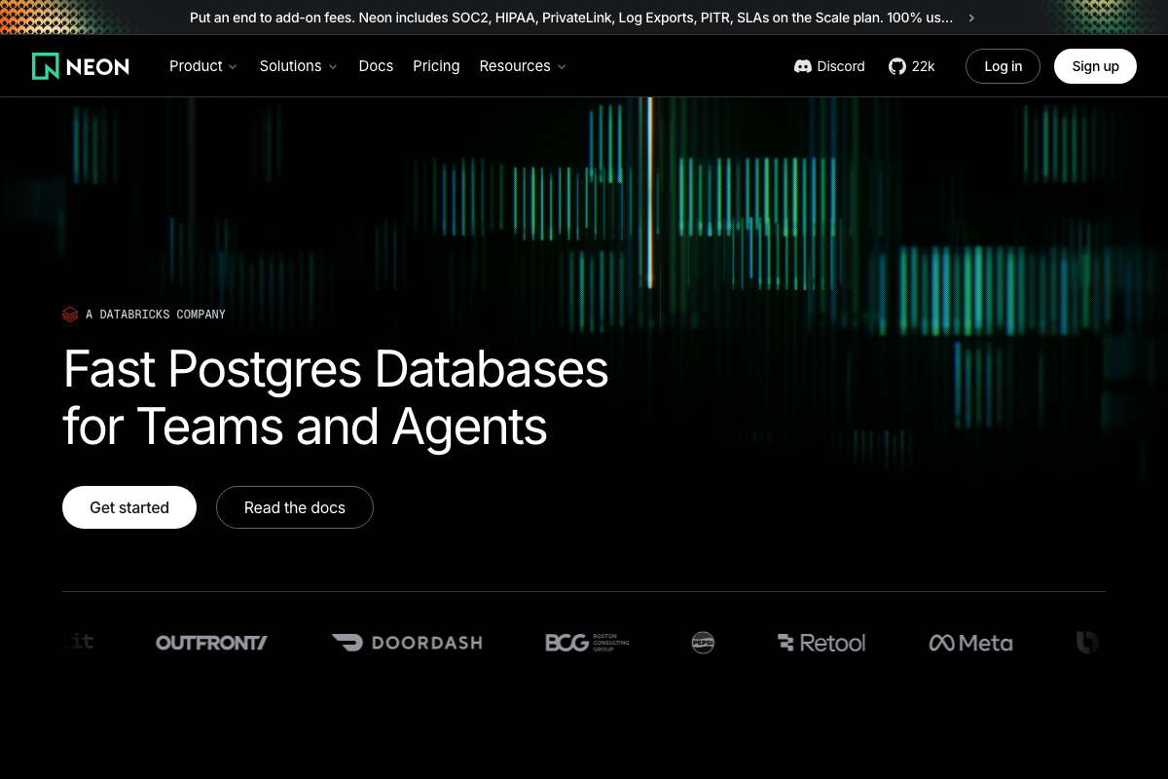Click the announcement banner arrow
1168x779 pixels.
coord(971,18)
